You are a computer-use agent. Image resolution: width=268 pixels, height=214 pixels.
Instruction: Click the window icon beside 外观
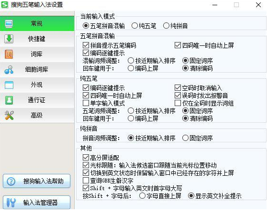click(9, 85)
